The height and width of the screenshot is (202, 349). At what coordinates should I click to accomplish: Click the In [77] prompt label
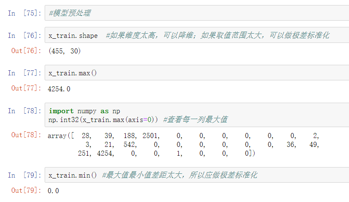tap(24, 73)
